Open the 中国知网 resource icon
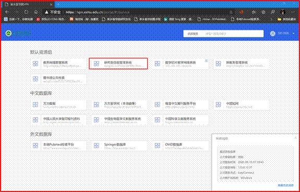Screen dimensions: 300x192 [218, 104]
